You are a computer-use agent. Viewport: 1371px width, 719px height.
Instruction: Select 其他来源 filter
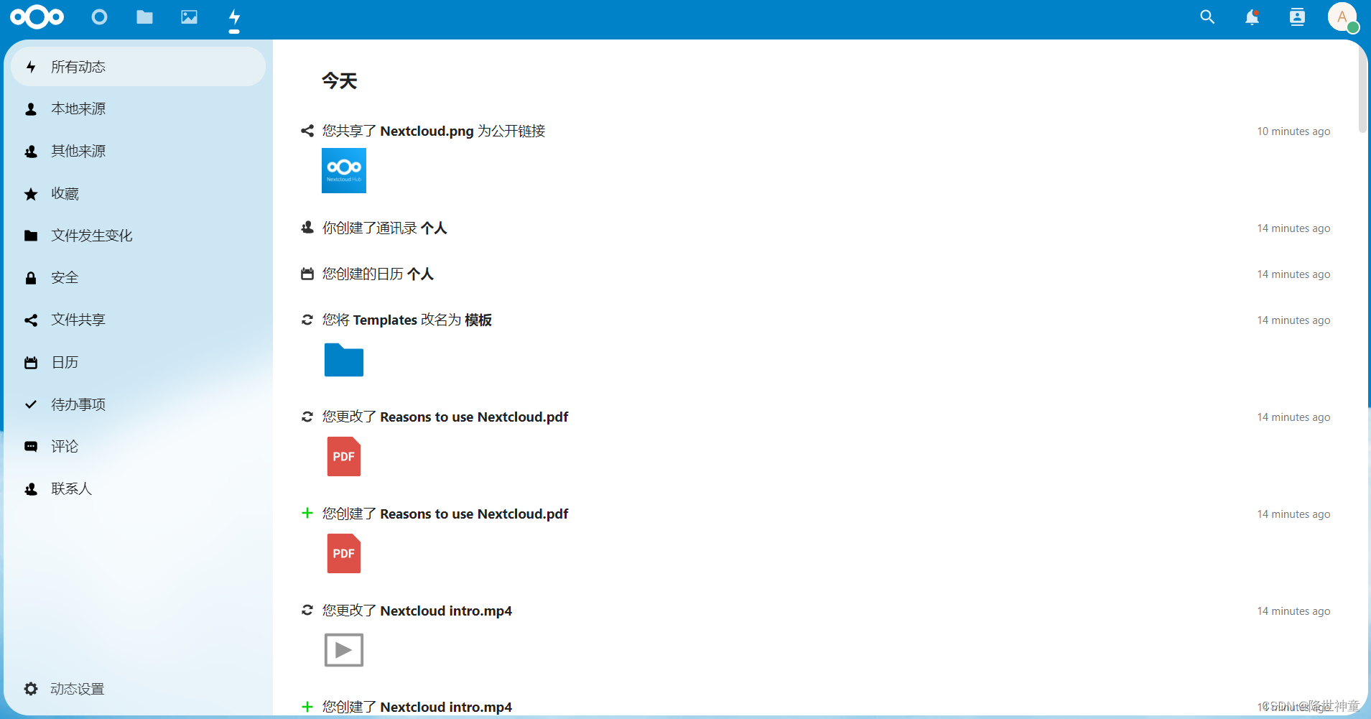tap(139, 151)
